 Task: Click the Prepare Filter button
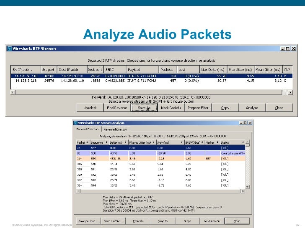[x=198, y=108]
